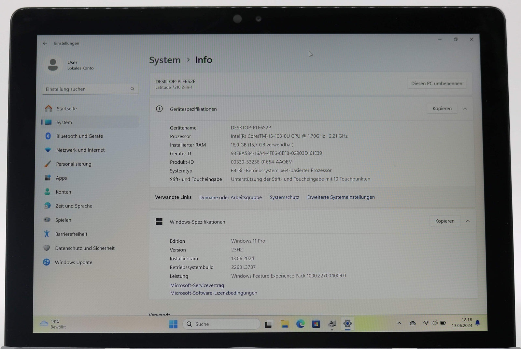This screenshot has height=349, width=521.
Task: Collapse the Gerätespezifikationen section
Action: [x=465, y=109]
